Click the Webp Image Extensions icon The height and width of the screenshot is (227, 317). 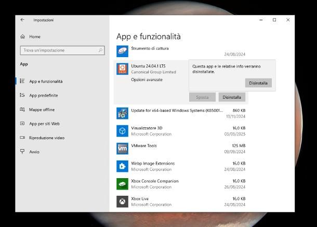122,166
